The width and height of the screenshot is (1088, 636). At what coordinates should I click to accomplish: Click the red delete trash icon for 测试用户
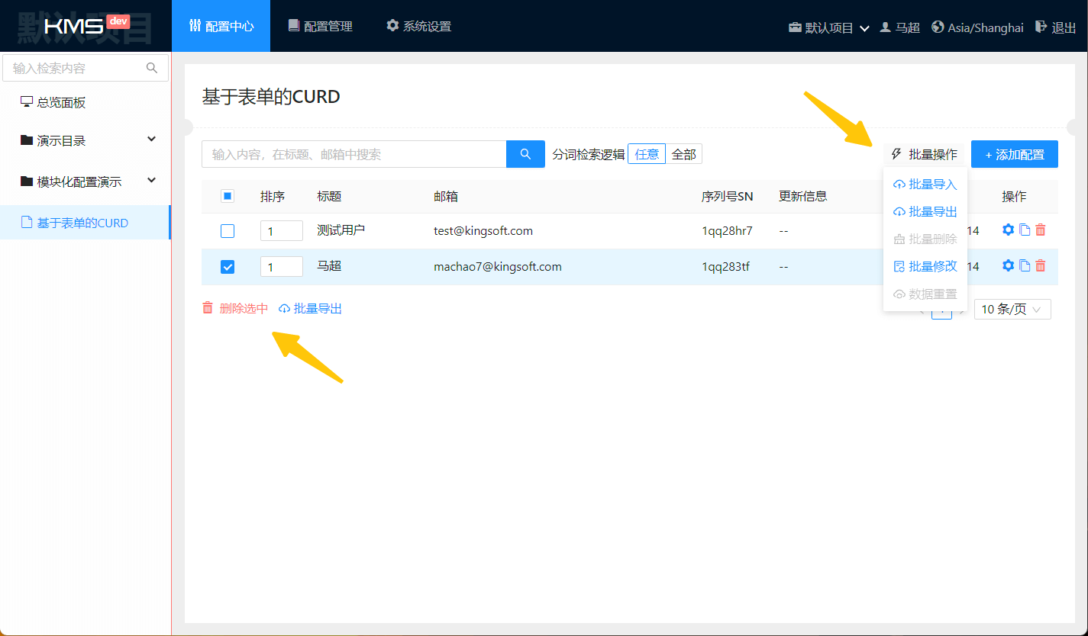tap(1041, 230)
